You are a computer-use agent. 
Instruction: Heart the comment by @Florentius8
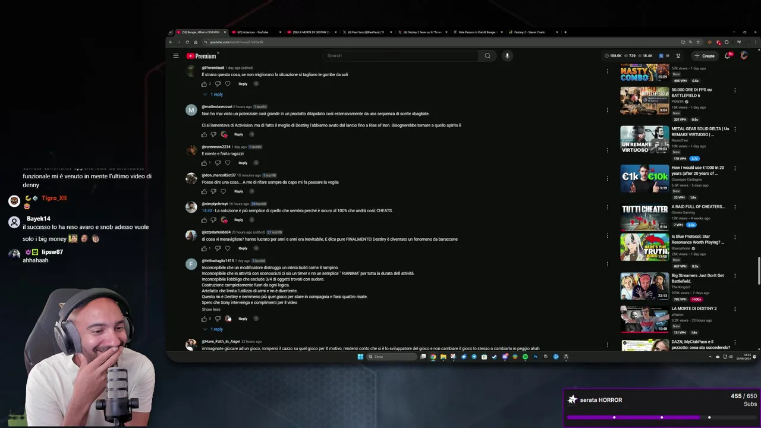tap(227, 84)
